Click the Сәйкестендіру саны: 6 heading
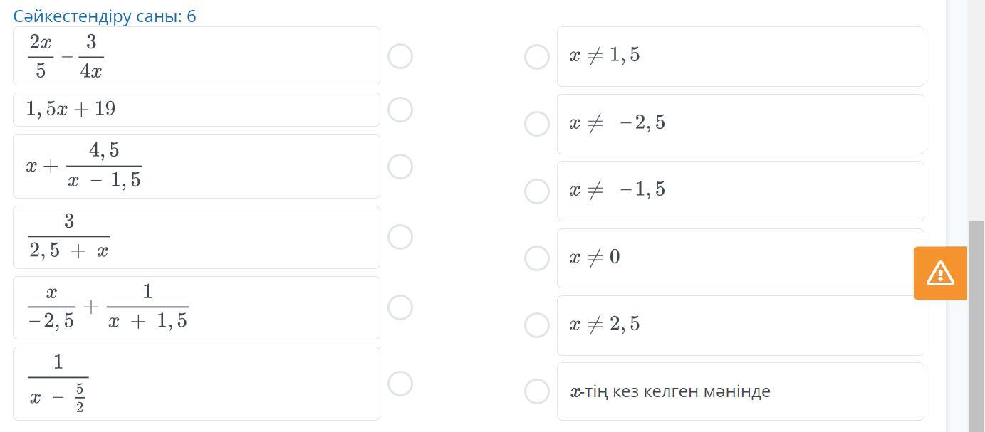The width and height of the screenshot is (985, 432). pyautogui.click(x=105, y=16)
